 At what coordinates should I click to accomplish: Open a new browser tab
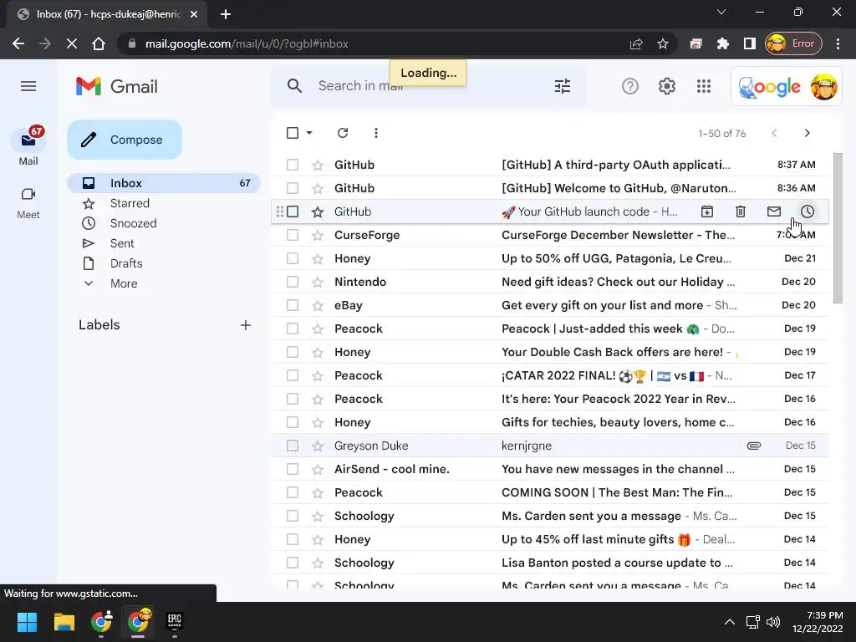click(x=226, y=14)
